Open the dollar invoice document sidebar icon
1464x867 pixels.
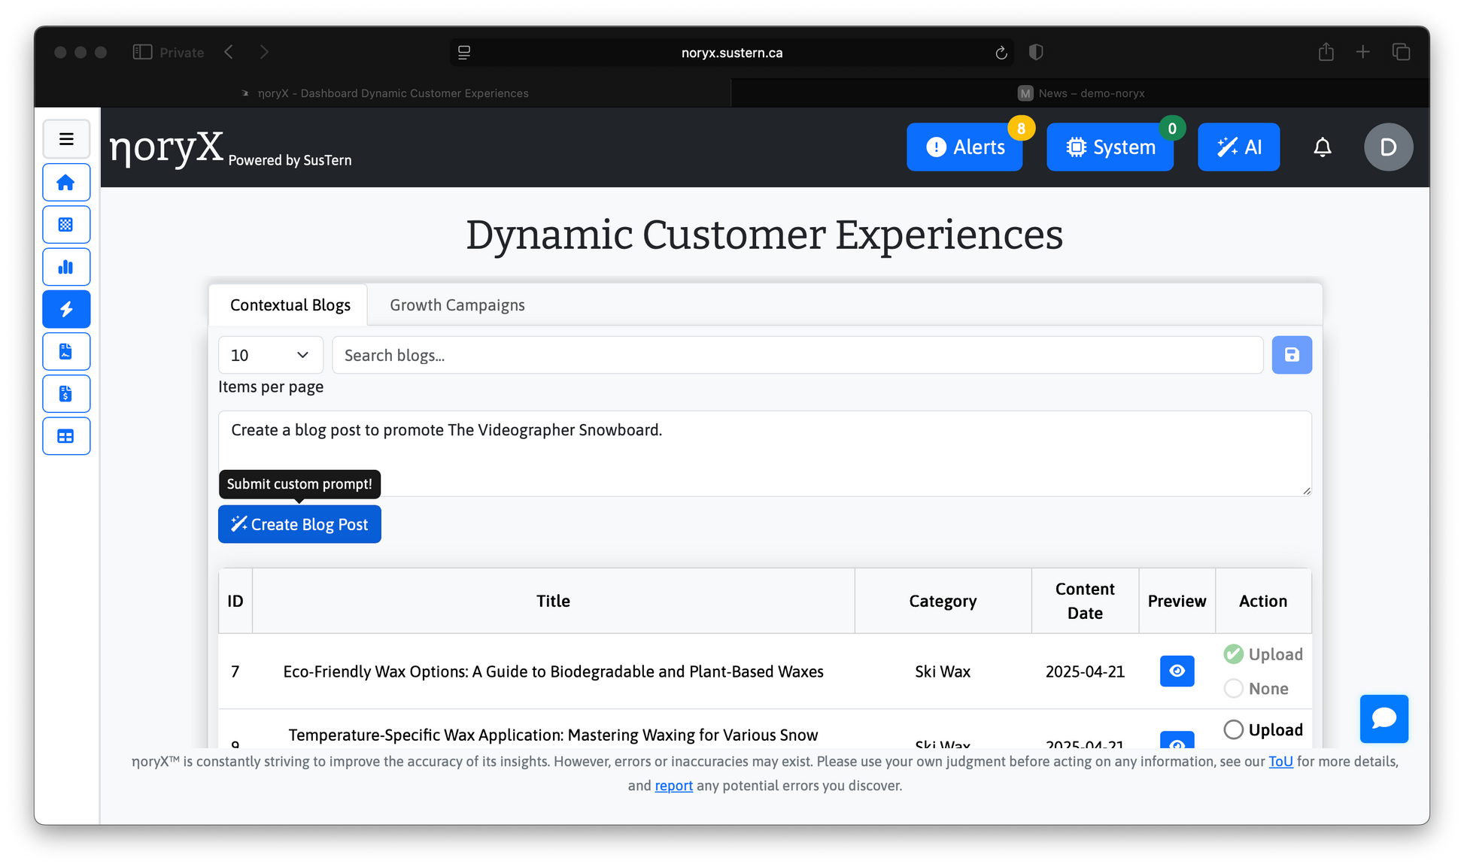pos(66,393)
